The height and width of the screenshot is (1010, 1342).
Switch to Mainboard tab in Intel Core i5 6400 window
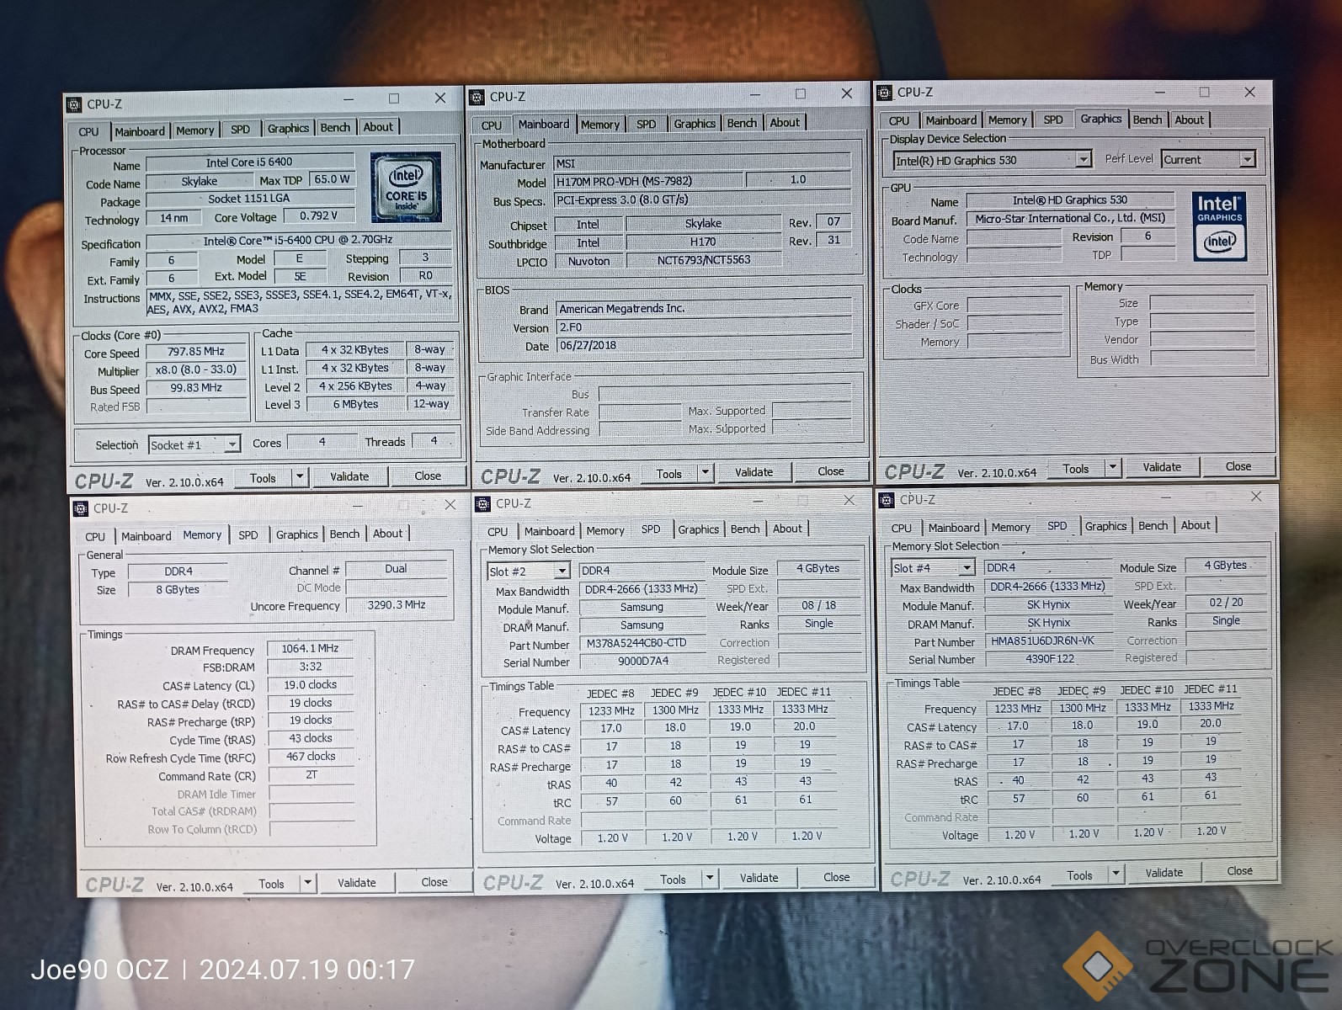point(140,131)
